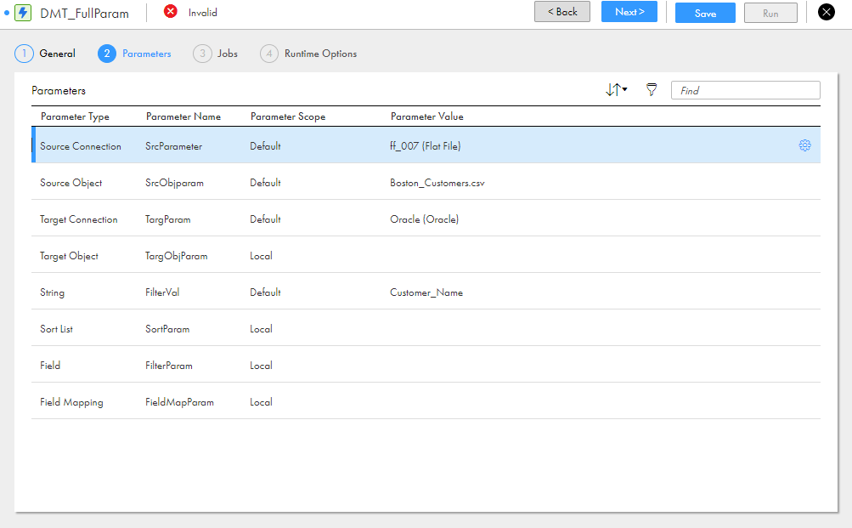The height and width of the screenshot is (528, 852).
Task: Click the FieldMapParam name
Action: click(x=179, y=402)
